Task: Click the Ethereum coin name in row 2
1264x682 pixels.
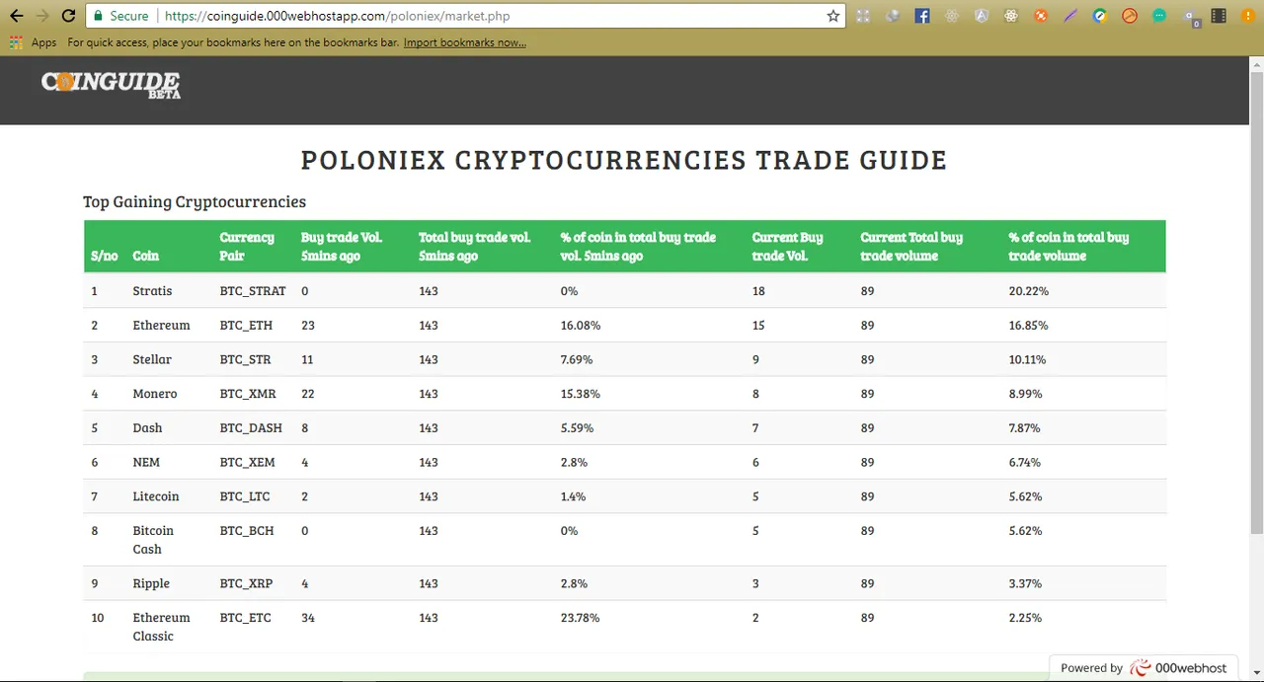Action: coord(161,325)
